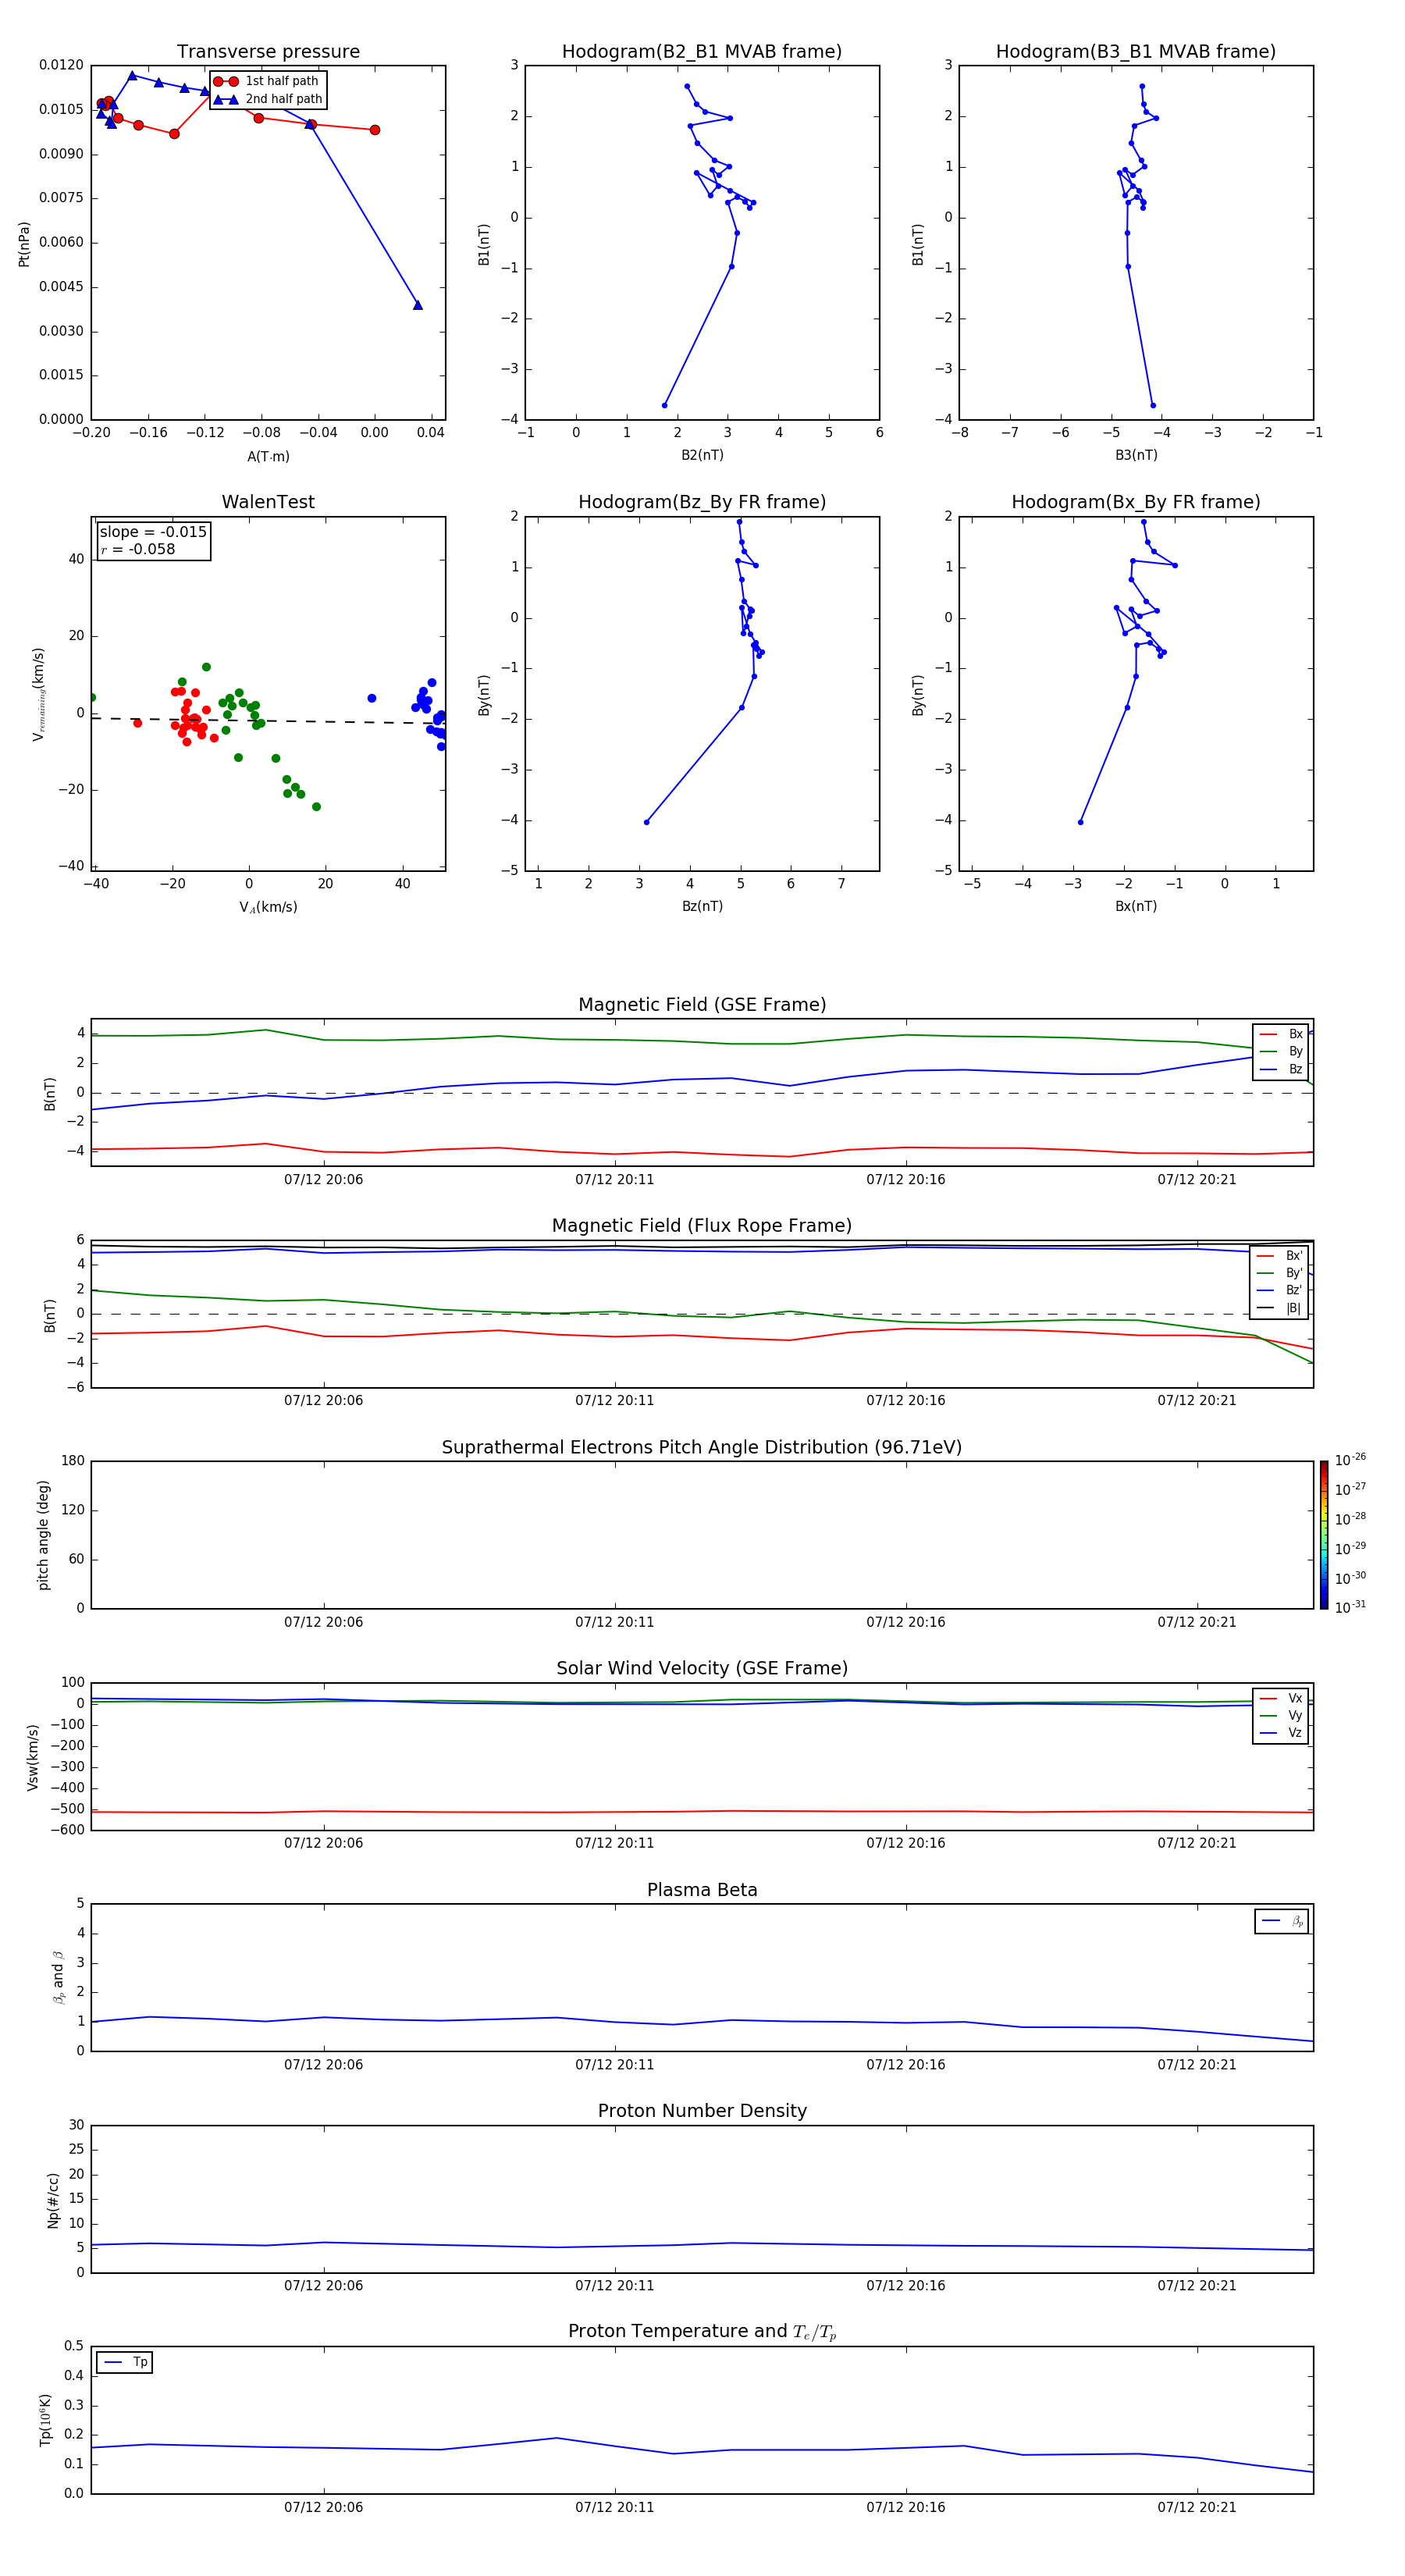Click the 'pitch angle (deg)' axis label
The width and height of the screenshot is (1405, 2576).
coord(43,1535)
